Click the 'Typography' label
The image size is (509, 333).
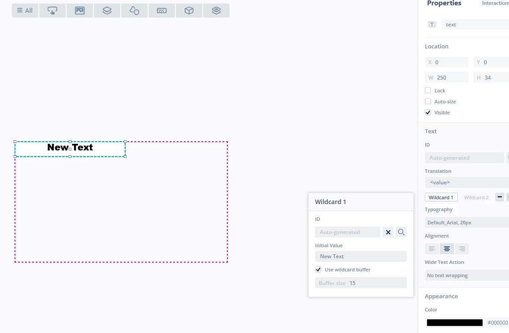(438, 209)
